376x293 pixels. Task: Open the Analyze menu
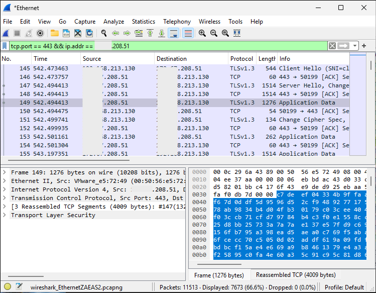pyautogui.click(x=113, y=22)
